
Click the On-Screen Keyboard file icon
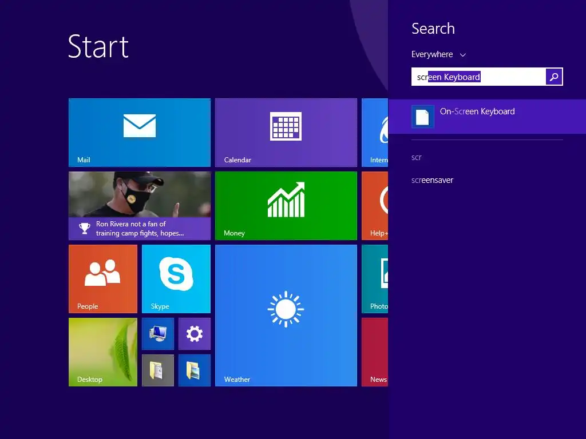click(x=423, y=117)
